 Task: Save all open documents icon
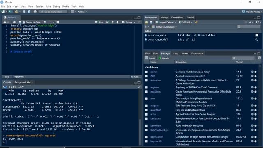pos(29,12)
